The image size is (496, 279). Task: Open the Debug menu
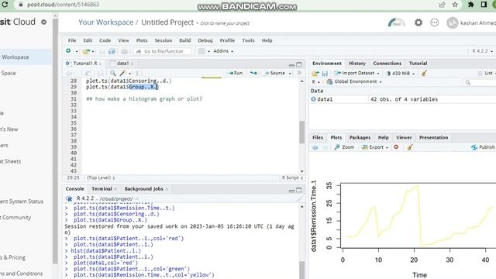point(205,40)
